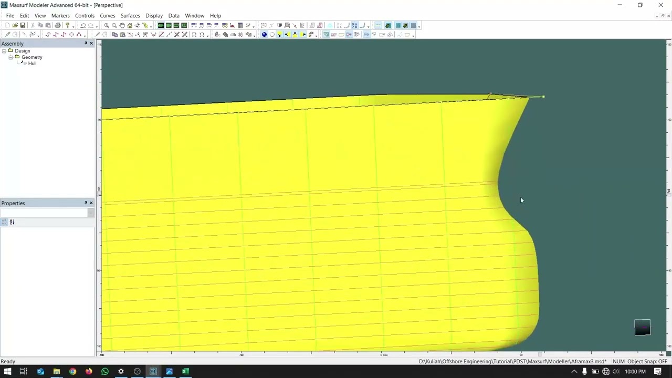Screen dimensions: 672x378
Task: Click the alphabetical sort icon in Properties
Action: [12, 222]
